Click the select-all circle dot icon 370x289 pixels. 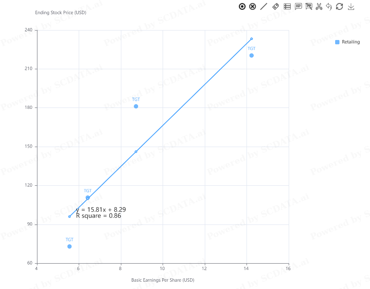242,6
